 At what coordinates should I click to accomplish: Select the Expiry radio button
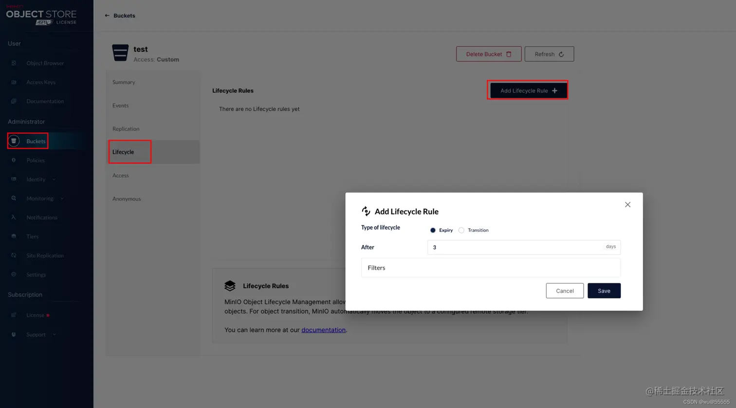pyautogui.click(x=433, y=230)
